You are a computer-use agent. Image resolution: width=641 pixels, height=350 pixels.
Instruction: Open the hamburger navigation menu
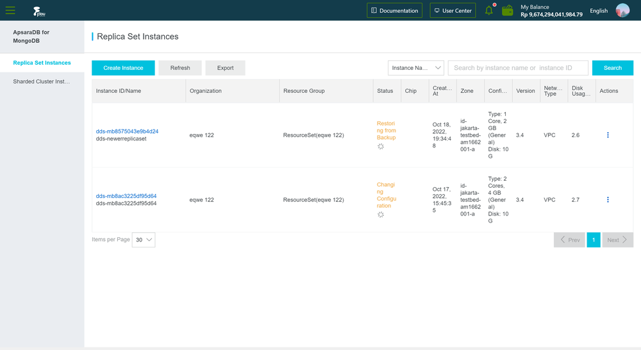coord(10,10)
